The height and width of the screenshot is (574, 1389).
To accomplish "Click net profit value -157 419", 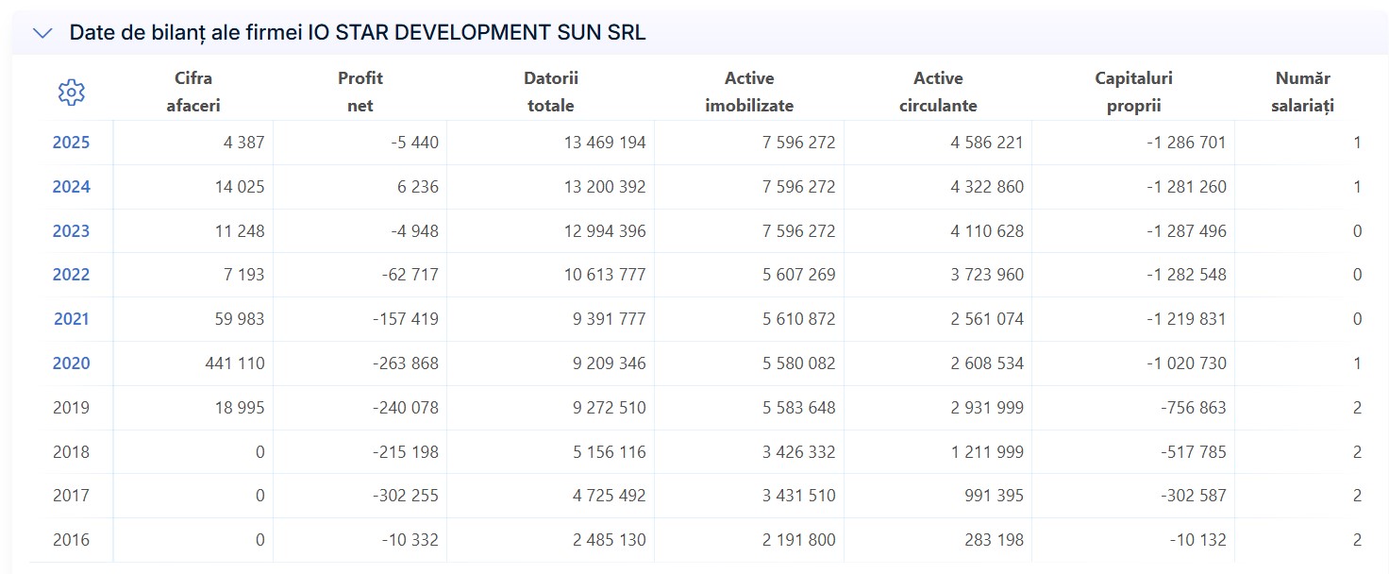I will [407, 319].
